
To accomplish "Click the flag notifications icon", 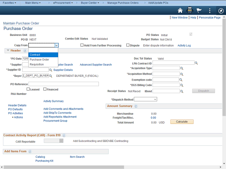I will click(199, 11).
